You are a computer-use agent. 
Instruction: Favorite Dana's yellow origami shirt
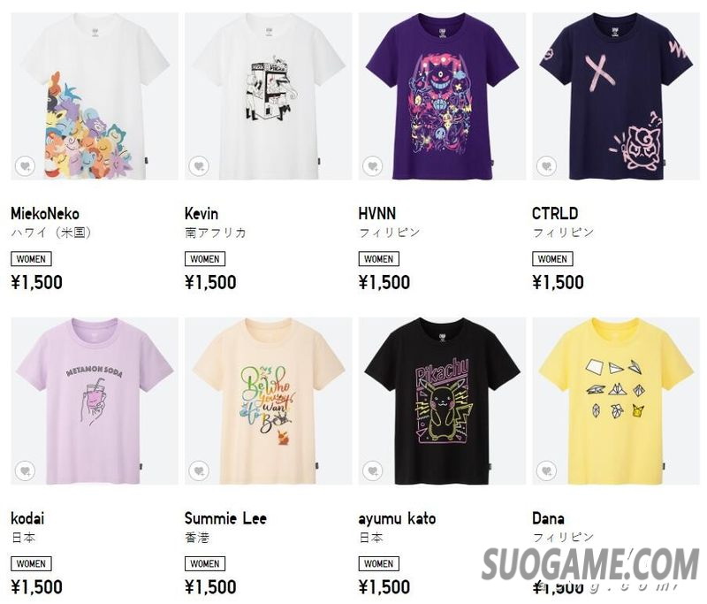point(546,471)
